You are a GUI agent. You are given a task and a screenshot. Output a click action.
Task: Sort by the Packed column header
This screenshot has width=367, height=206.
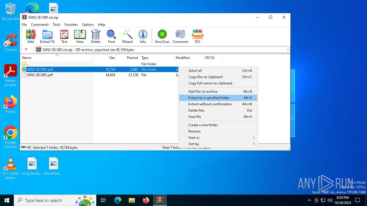coord(128,58)
